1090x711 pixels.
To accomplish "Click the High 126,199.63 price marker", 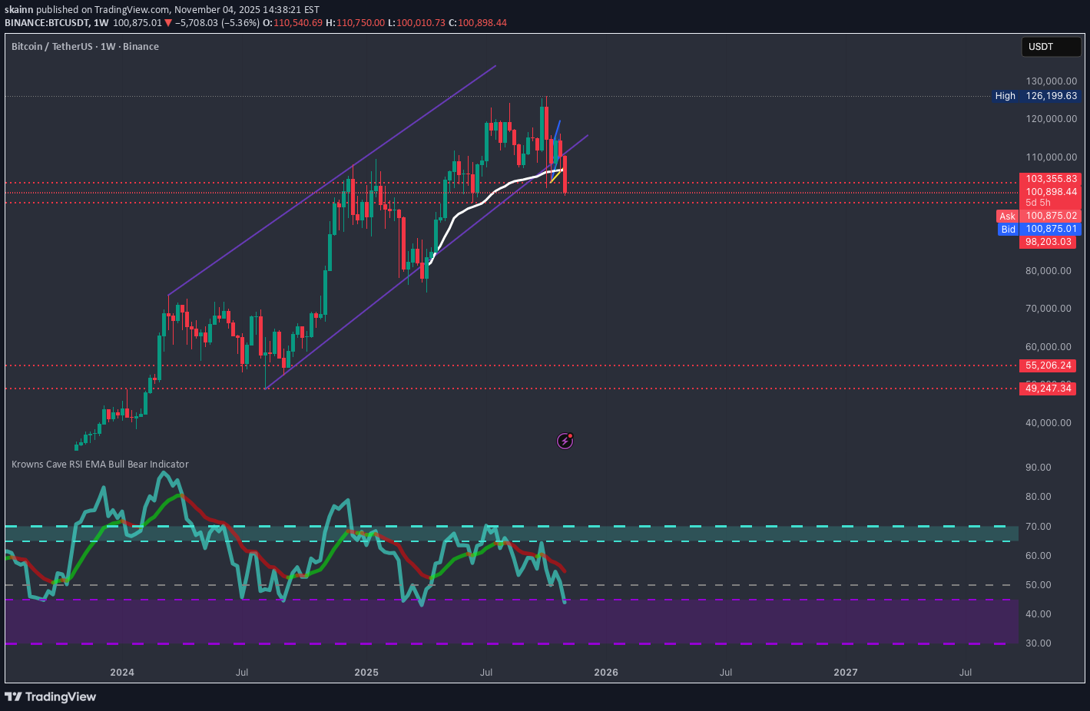I will (1035, 96).
